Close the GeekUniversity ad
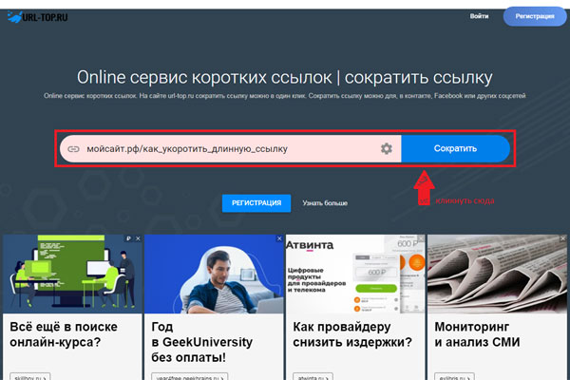Image resolution: width=570 pixels, height=380 pixels. [278, 238]
